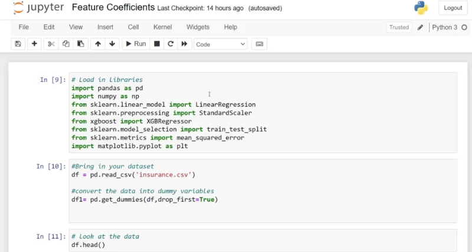Open the Edit menu
Screen dimensions: 472x252
click(x=49, y=27)
